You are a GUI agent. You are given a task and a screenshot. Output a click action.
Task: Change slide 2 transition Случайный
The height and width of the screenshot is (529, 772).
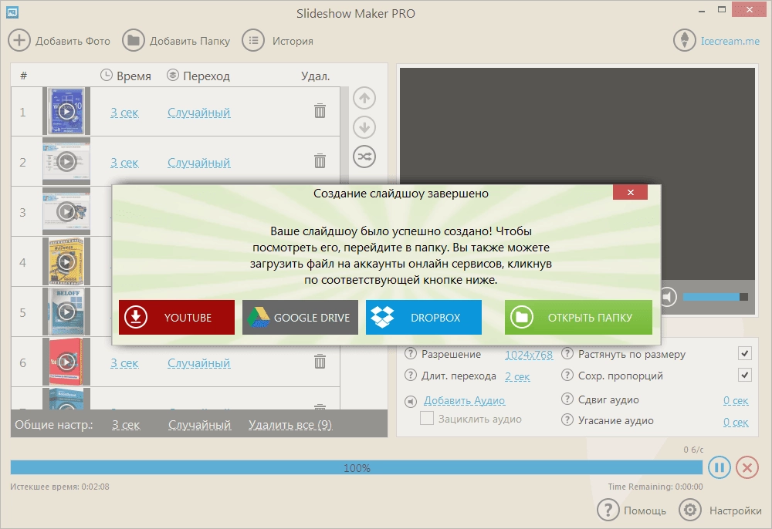pos(199,163)
